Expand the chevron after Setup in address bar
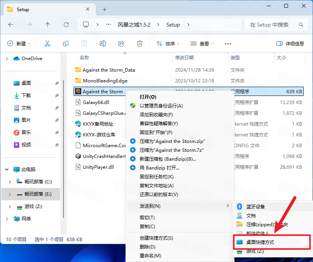Screen dimensions: 313x262 (x=188, y=25)
